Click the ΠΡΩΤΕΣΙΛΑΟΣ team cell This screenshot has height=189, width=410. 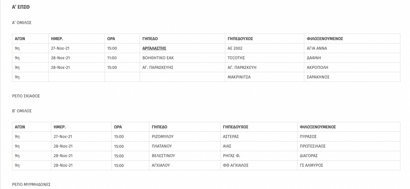tap(348, 146)
